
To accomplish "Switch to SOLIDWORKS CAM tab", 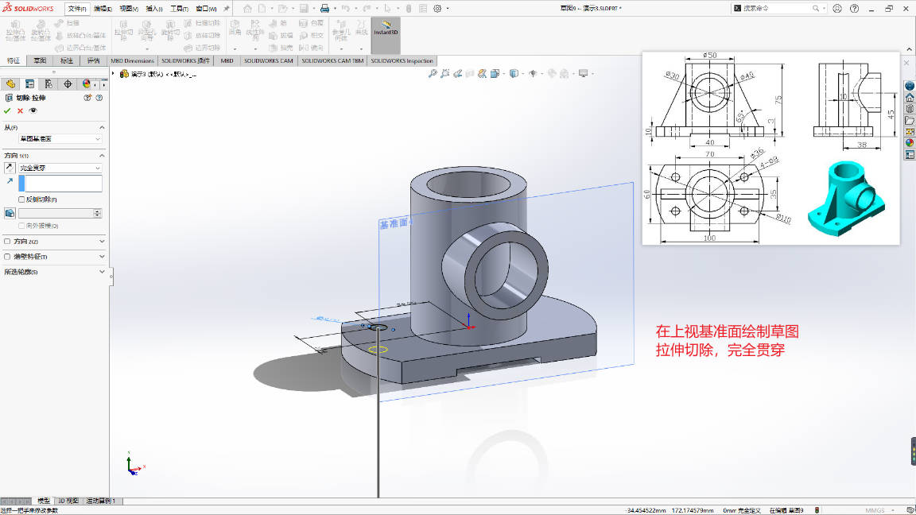I will click(268, 60).
